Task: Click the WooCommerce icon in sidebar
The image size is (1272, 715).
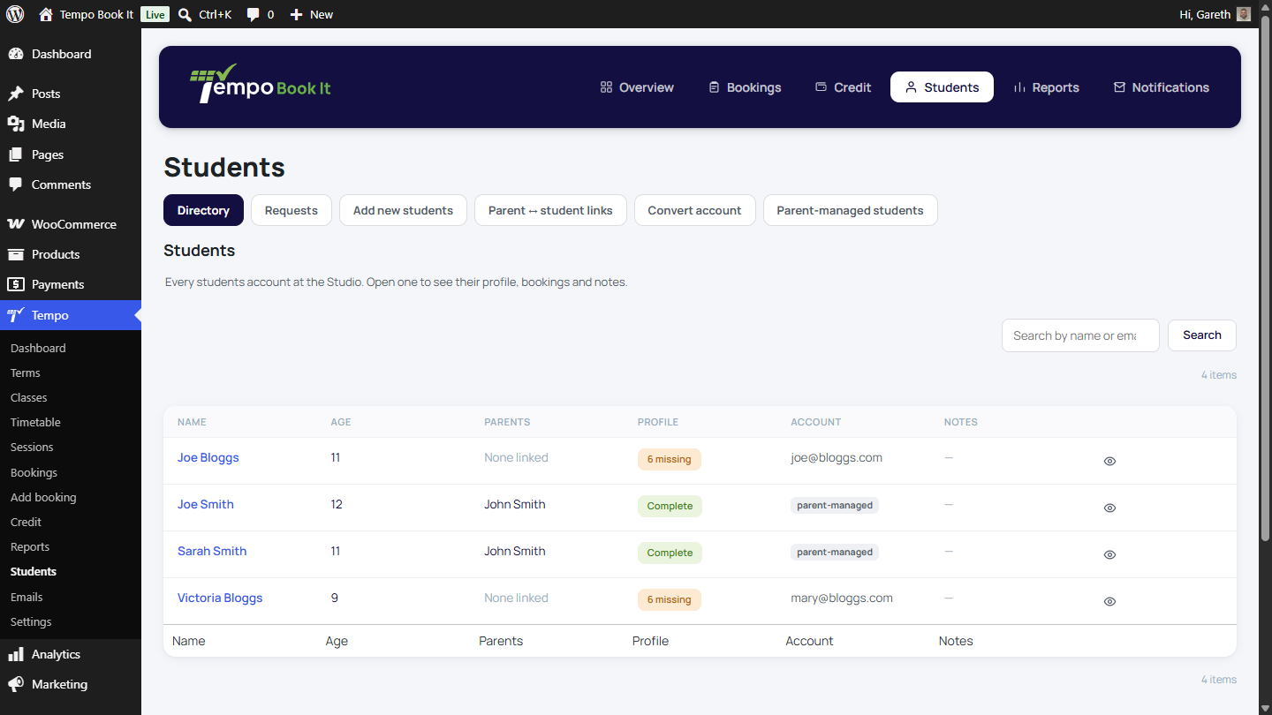Action: pyautogui.click(x=16, y=224)
